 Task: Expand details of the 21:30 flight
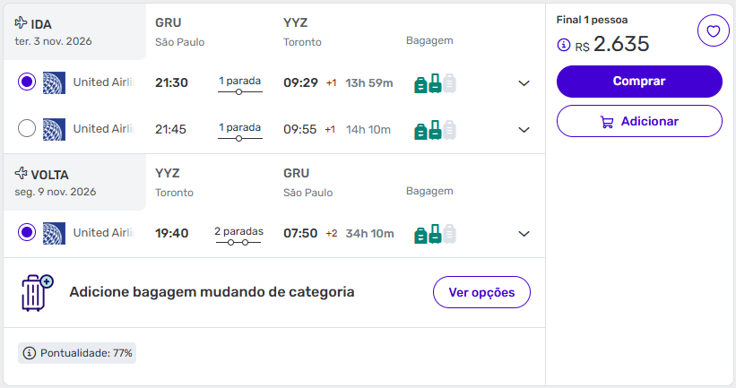[x=524, y=83]
